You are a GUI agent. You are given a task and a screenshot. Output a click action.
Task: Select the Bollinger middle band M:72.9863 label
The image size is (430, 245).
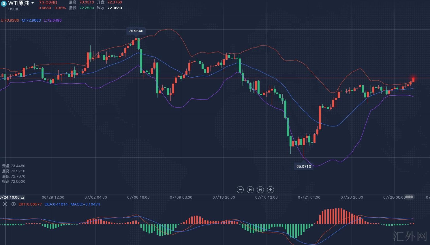point(31,20)
